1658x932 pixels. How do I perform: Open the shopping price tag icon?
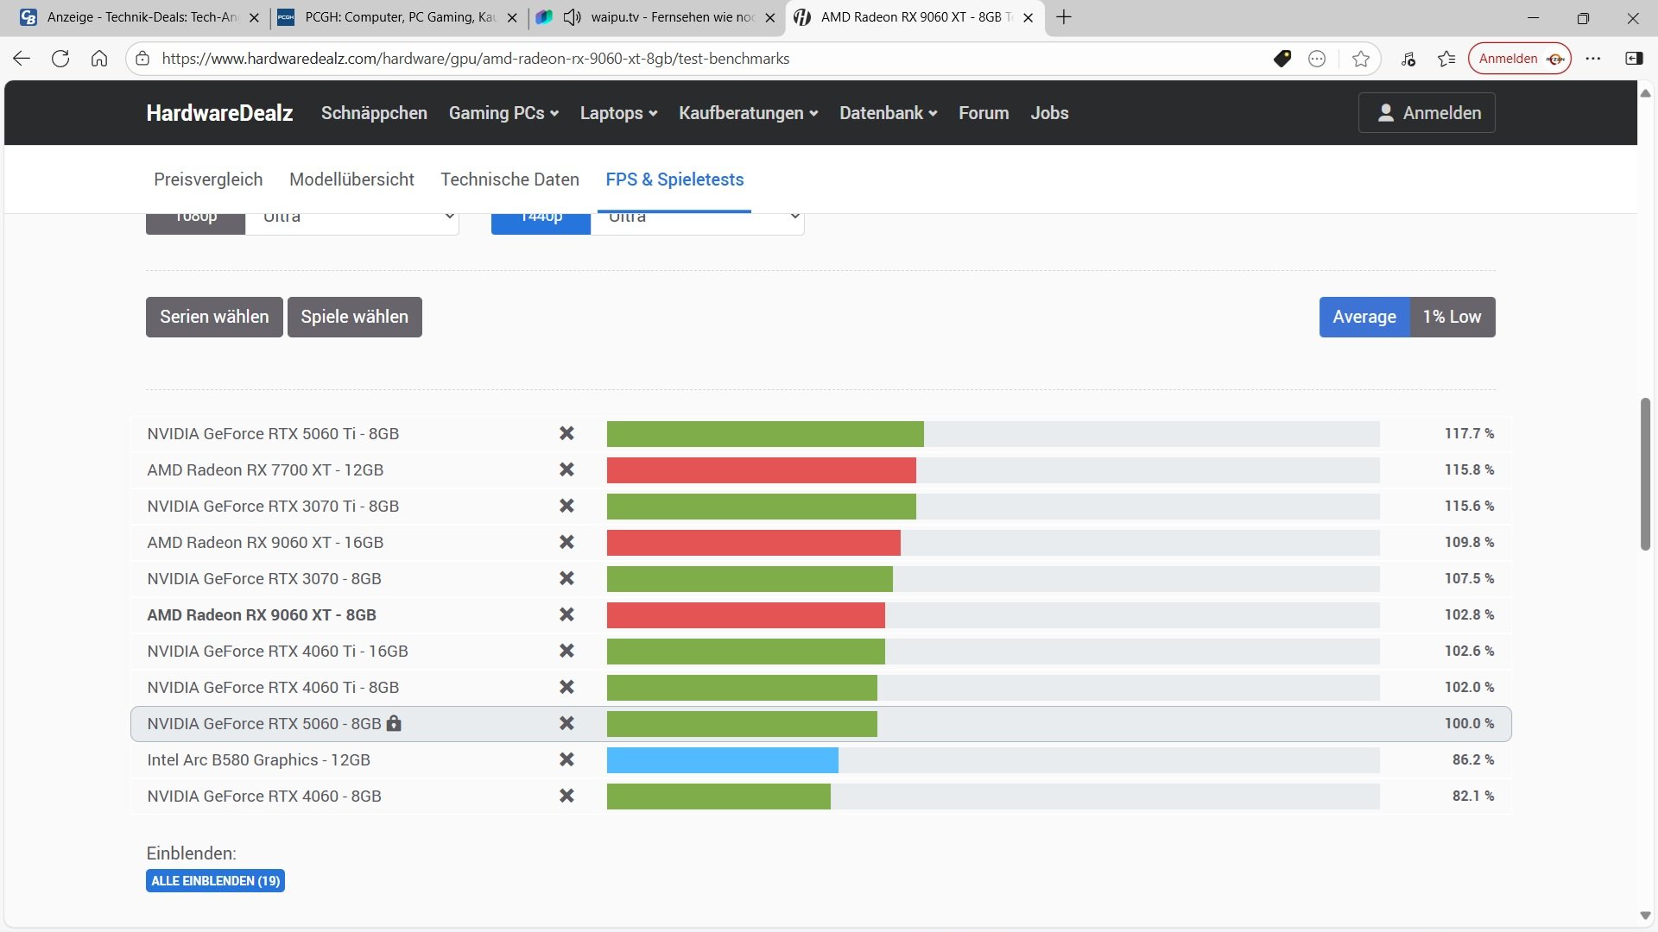pyautogui.click(x=1282, y=59)
